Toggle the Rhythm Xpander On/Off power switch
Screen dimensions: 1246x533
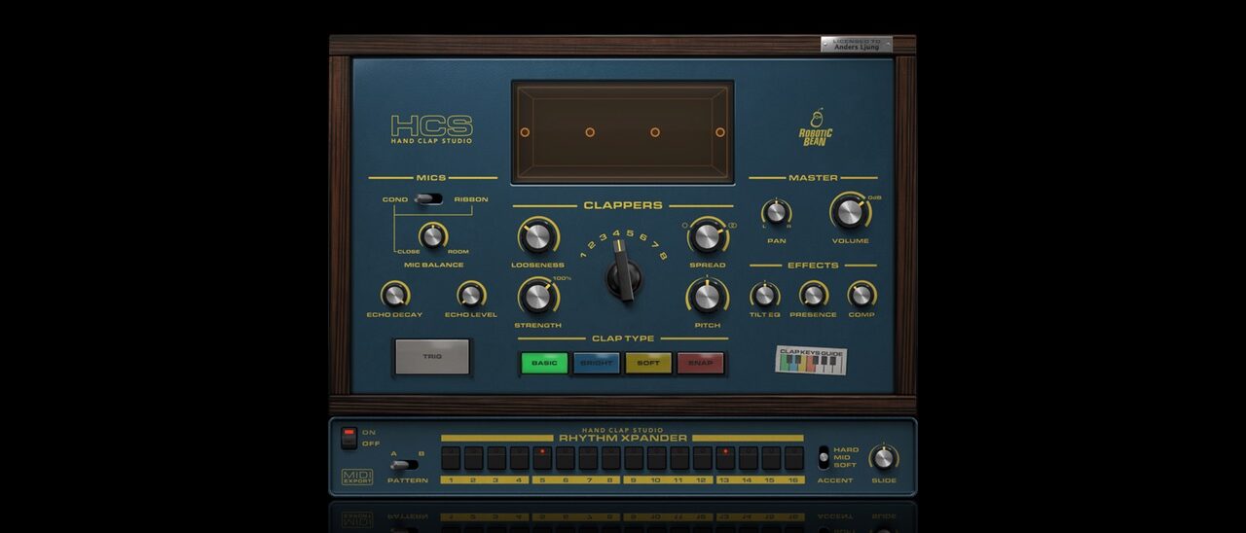click(348, 438)
